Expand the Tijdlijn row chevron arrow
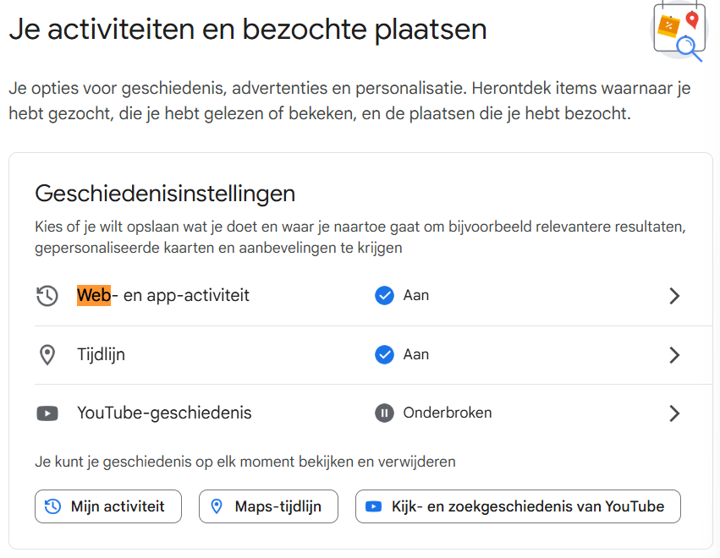720x558 pixels. (674, 355)
